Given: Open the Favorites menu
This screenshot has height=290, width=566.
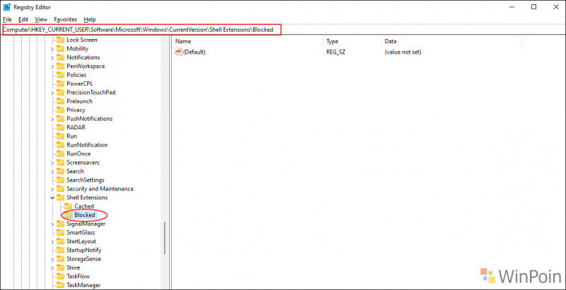Looking at the screenshot, I should coord(66,19).
